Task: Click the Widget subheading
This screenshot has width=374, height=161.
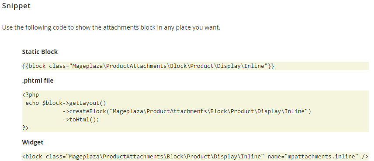Action: tap(33, 142)
